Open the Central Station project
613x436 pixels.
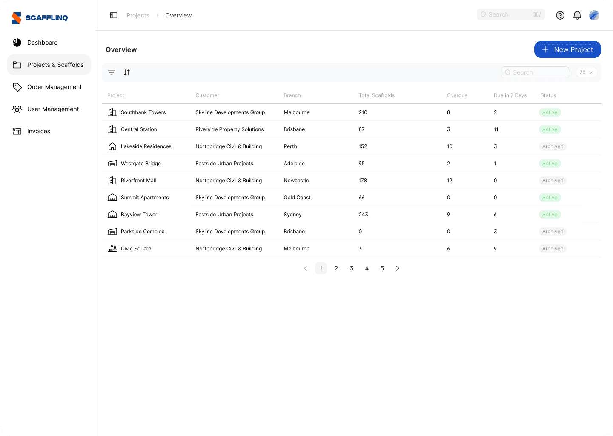click(139, 129)
